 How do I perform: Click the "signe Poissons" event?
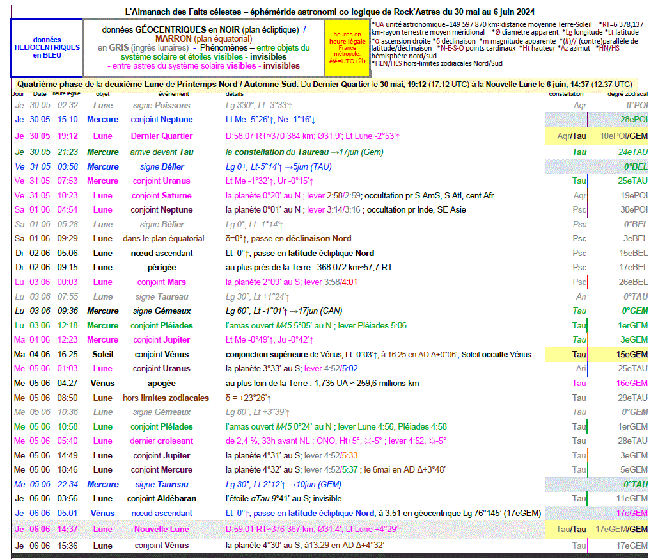point(162,105)
